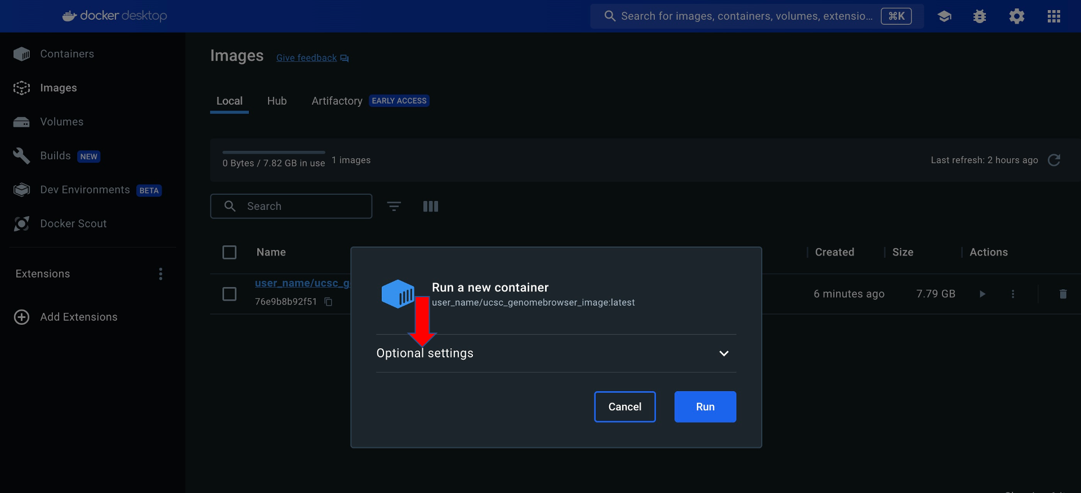
Task: Toggle the select-all images checkbox
Action: click(x=230, y=252)
